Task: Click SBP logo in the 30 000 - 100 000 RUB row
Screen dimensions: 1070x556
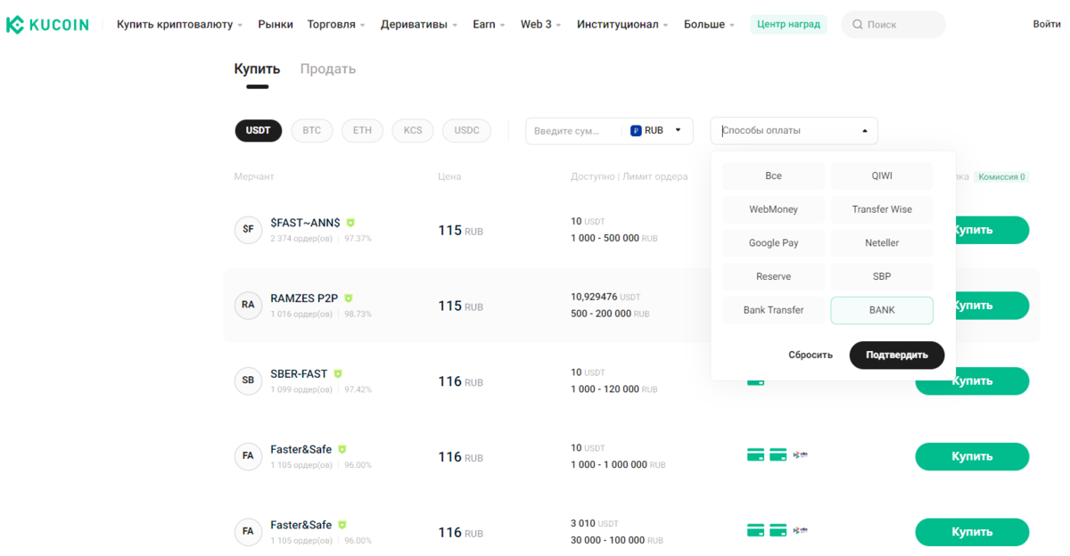Action: coord(800,530)
